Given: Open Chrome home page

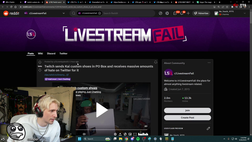Looking at the screenshot, I should (x=15, y=7).
